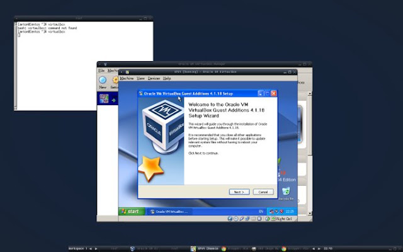Image resolution: width=403 pixels, height=252 pixels.
Task: Cancel the Guest Additions setup
Action: [x=263, y=192]
